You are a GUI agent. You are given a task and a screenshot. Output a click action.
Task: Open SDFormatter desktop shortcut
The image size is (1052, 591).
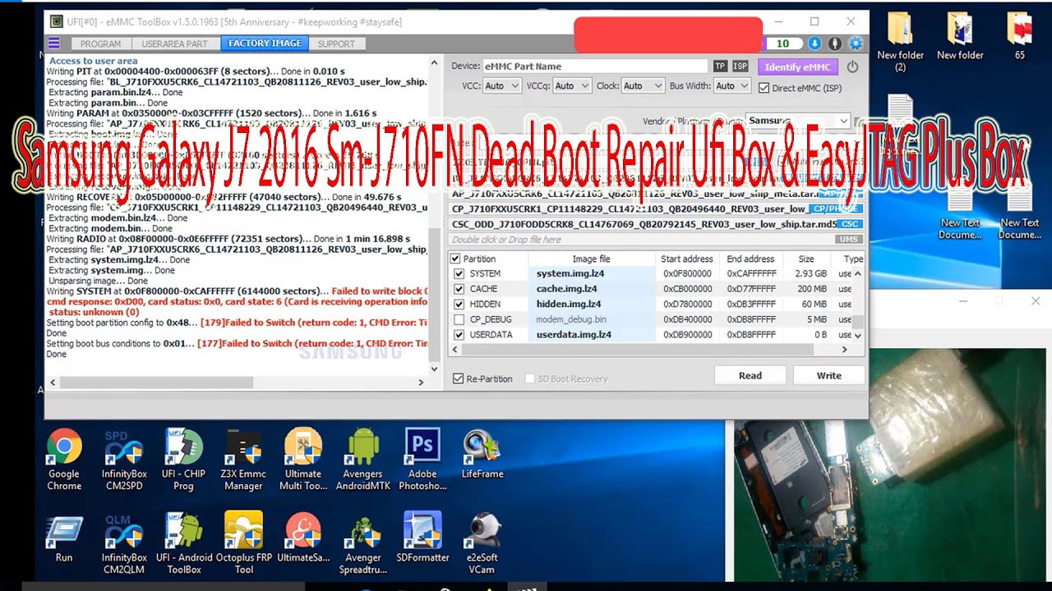coord(422,538)
